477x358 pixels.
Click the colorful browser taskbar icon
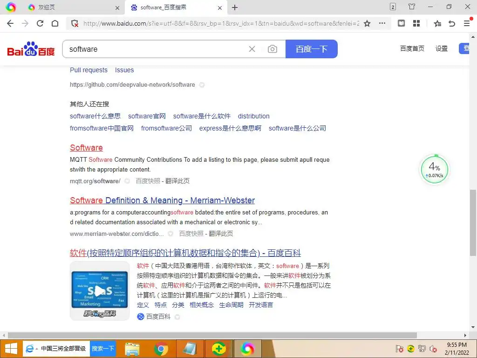(x=247, y=349)
